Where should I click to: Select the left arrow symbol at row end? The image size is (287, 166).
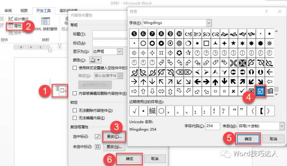tap(270, 72)
